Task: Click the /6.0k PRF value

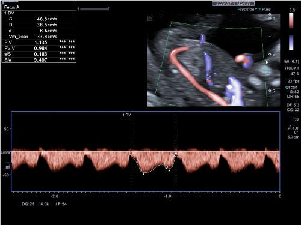Action: (x=43, y=204)
